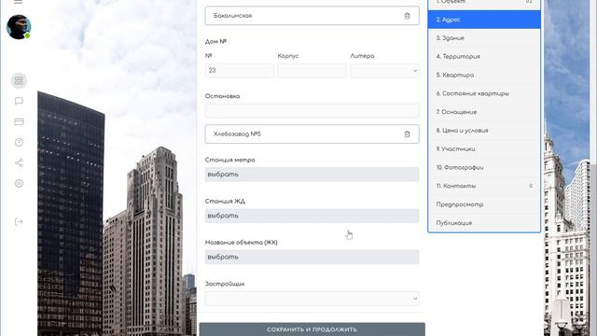This screenshot has width=597, height=336.
Task: Open the hamburger menu icon
Action: coord(18,2)
